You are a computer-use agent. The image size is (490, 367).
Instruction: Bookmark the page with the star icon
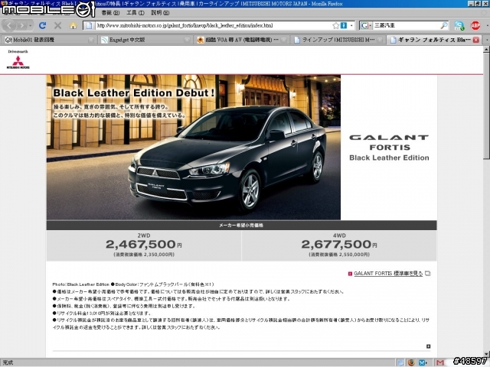(335, 25)
